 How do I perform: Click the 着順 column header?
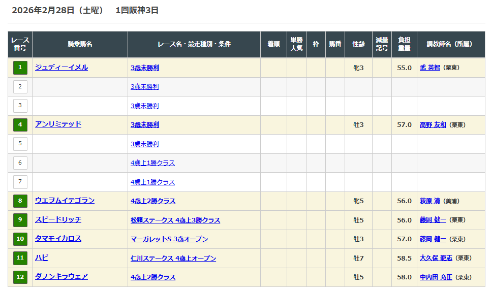(x=273, y=44)
